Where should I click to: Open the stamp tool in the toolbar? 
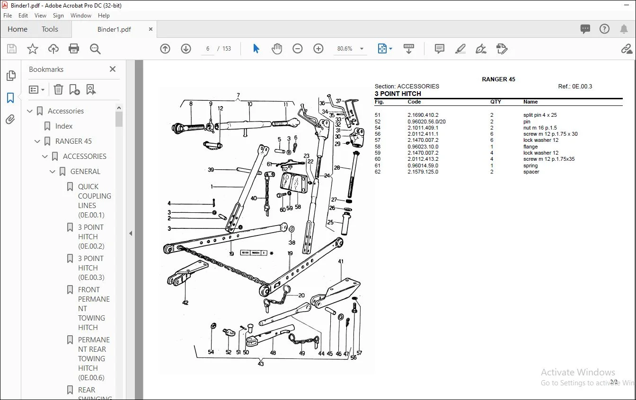pos(502,49)
